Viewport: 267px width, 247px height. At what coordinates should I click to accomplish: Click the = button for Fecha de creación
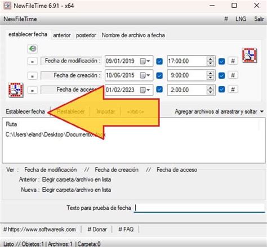coord(32,76)
